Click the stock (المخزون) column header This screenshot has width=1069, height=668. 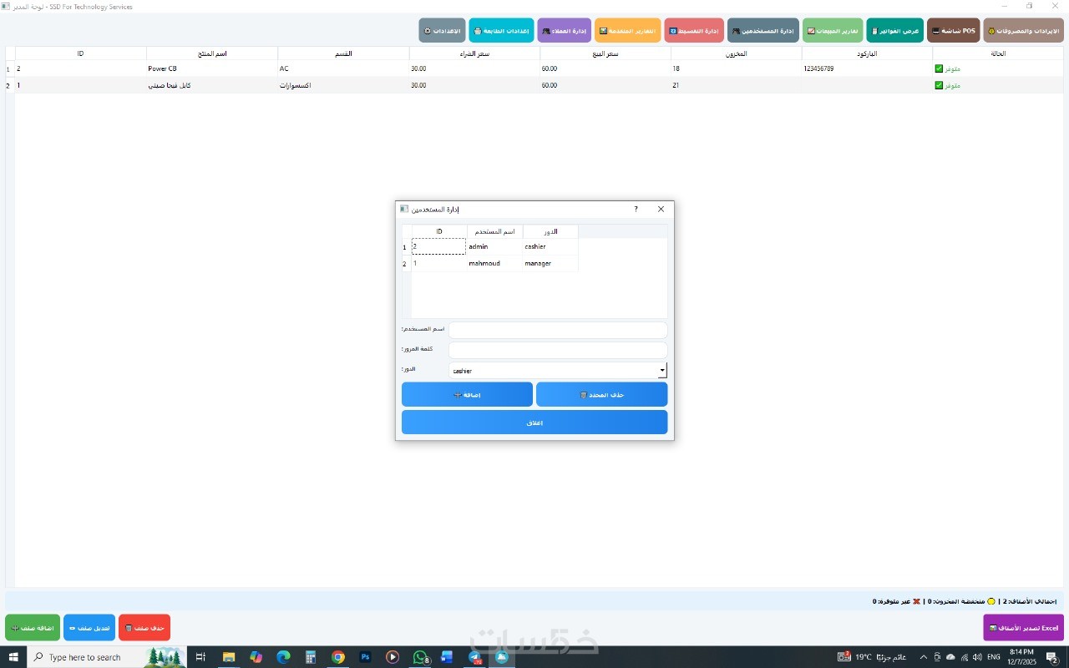pyautogui.click(x=736, y=53)
